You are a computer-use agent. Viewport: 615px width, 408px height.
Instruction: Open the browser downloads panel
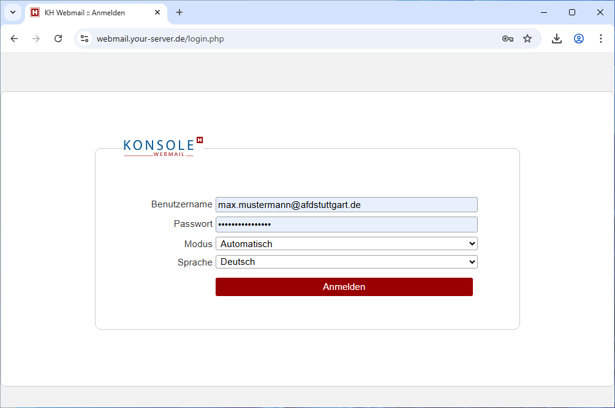coord(557,39)
